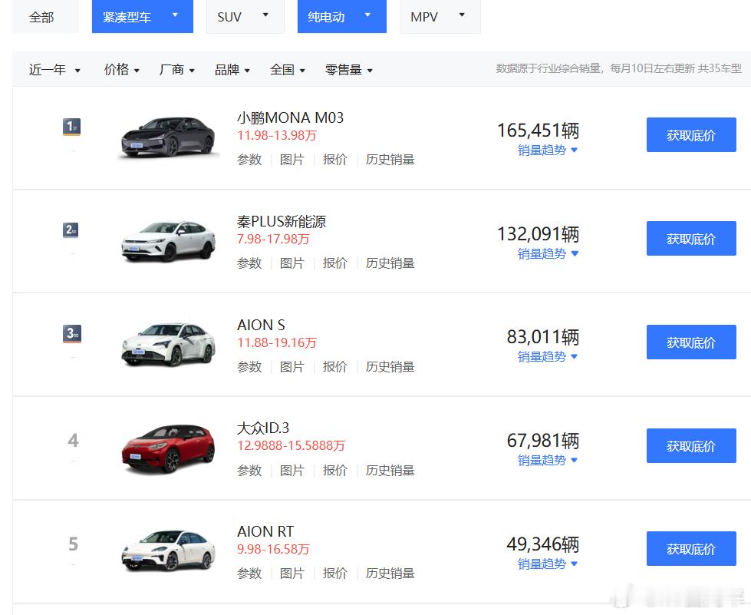Click 获取底价 for 秦PLUS新能源
Viewport: 751px width, 615px height.
(x=691, y=238)
